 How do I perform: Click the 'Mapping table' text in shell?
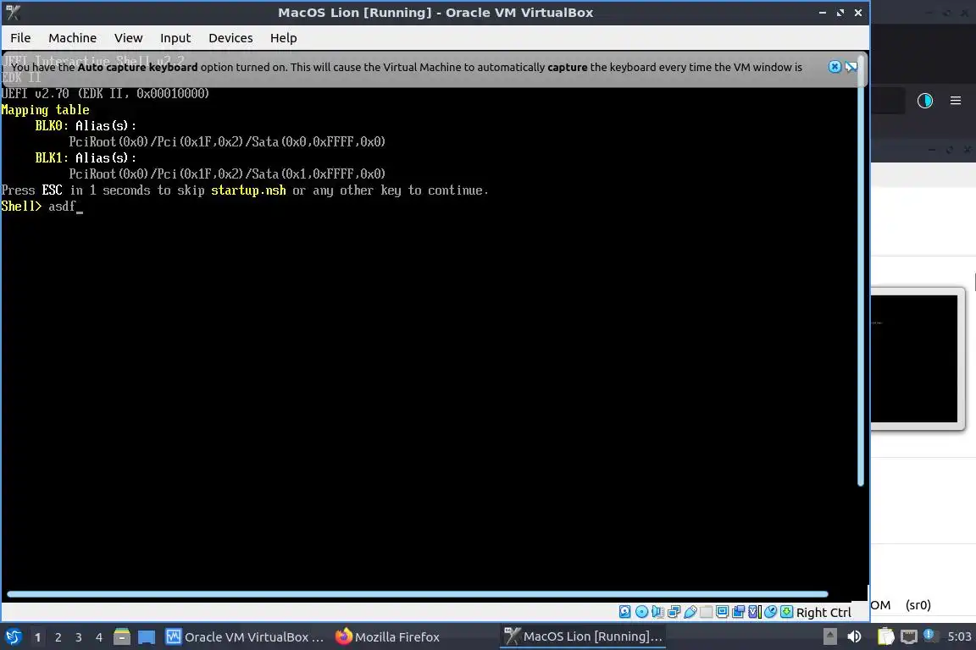click(45, 110)
